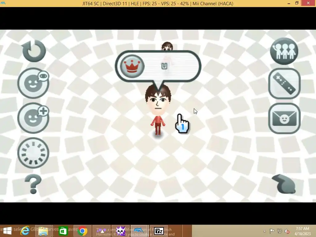Open the Mii Parade people icon
Image resolution: width=316 pixels, height=237 pixels.
coord(284,51)
